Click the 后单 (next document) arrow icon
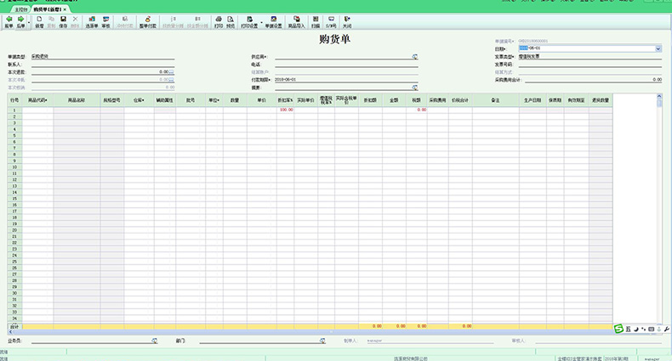Viewport: 672px width, 361px height. 21,20
